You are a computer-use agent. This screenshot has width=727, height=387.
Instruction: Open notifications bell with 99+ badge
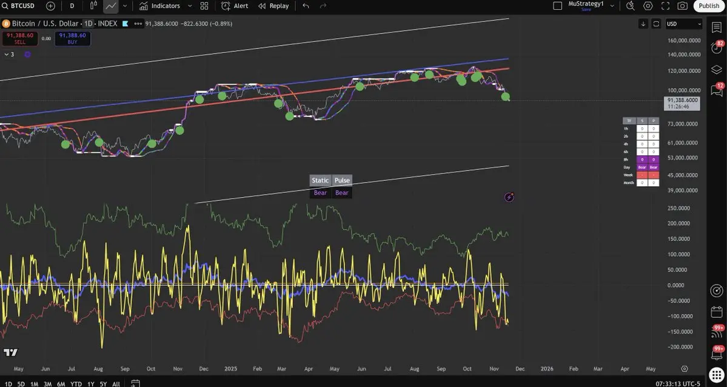coord(717,353)
